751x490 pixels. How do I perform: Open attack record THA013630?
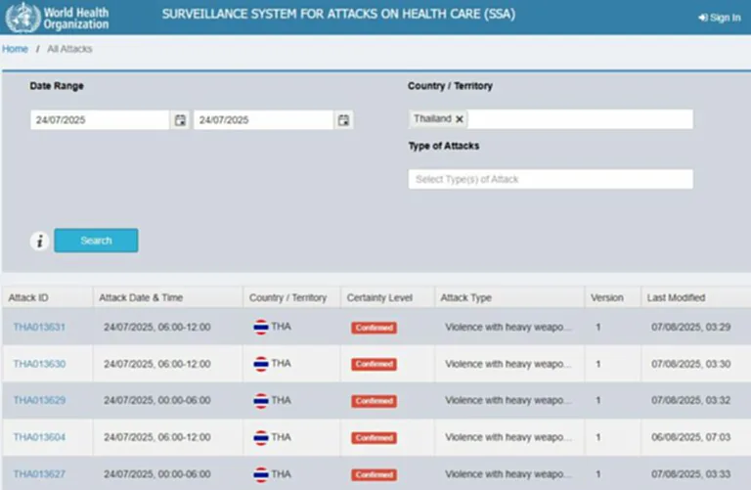39,364
